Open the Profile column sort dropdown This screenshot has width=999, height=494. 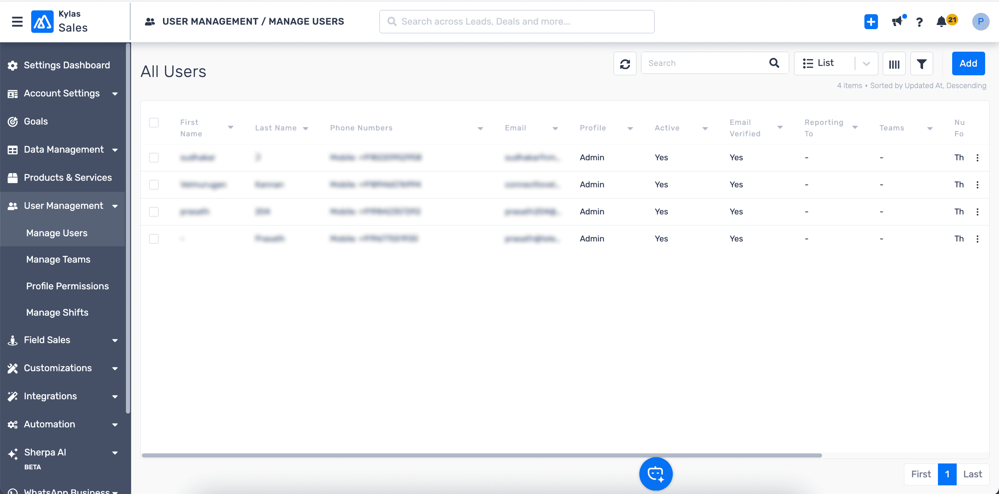tap(630, 128)
